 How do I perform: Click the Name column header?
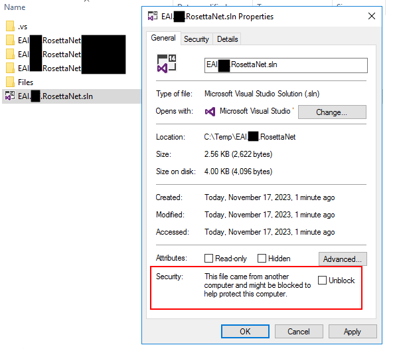coord(15,7)
